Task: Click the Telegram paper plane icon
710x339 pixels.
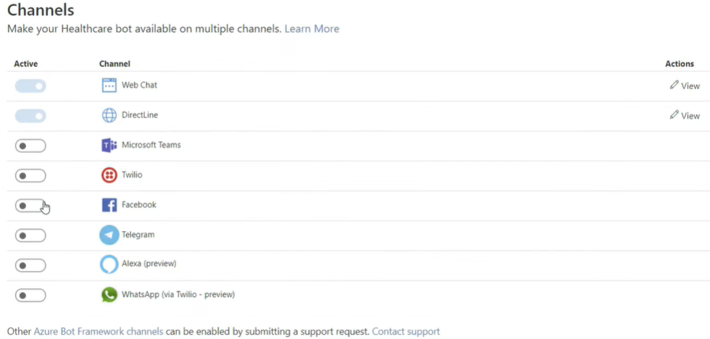Action: 109,235
